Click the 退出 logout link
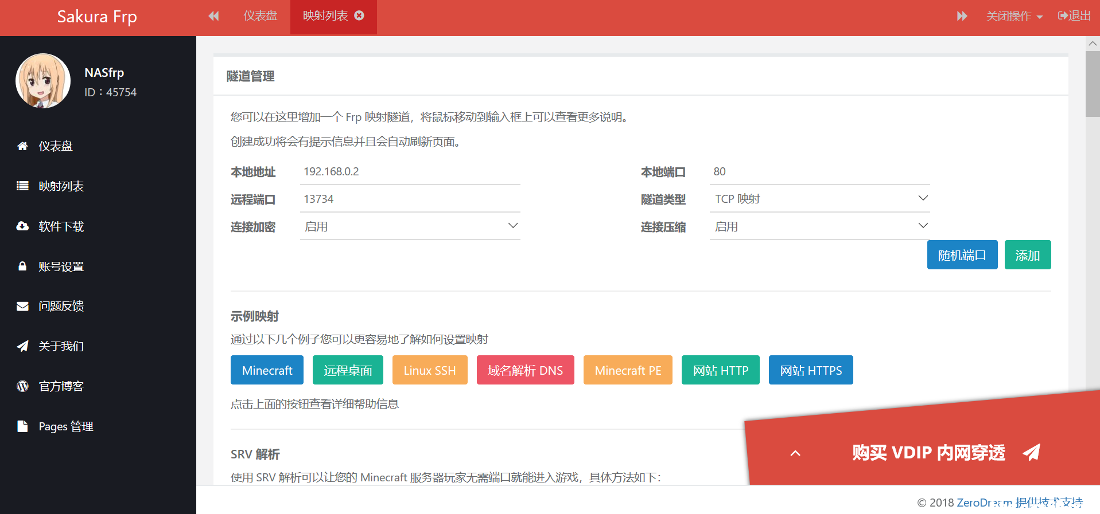This screenshot has width=1100, height=514. click(1074, 16)
